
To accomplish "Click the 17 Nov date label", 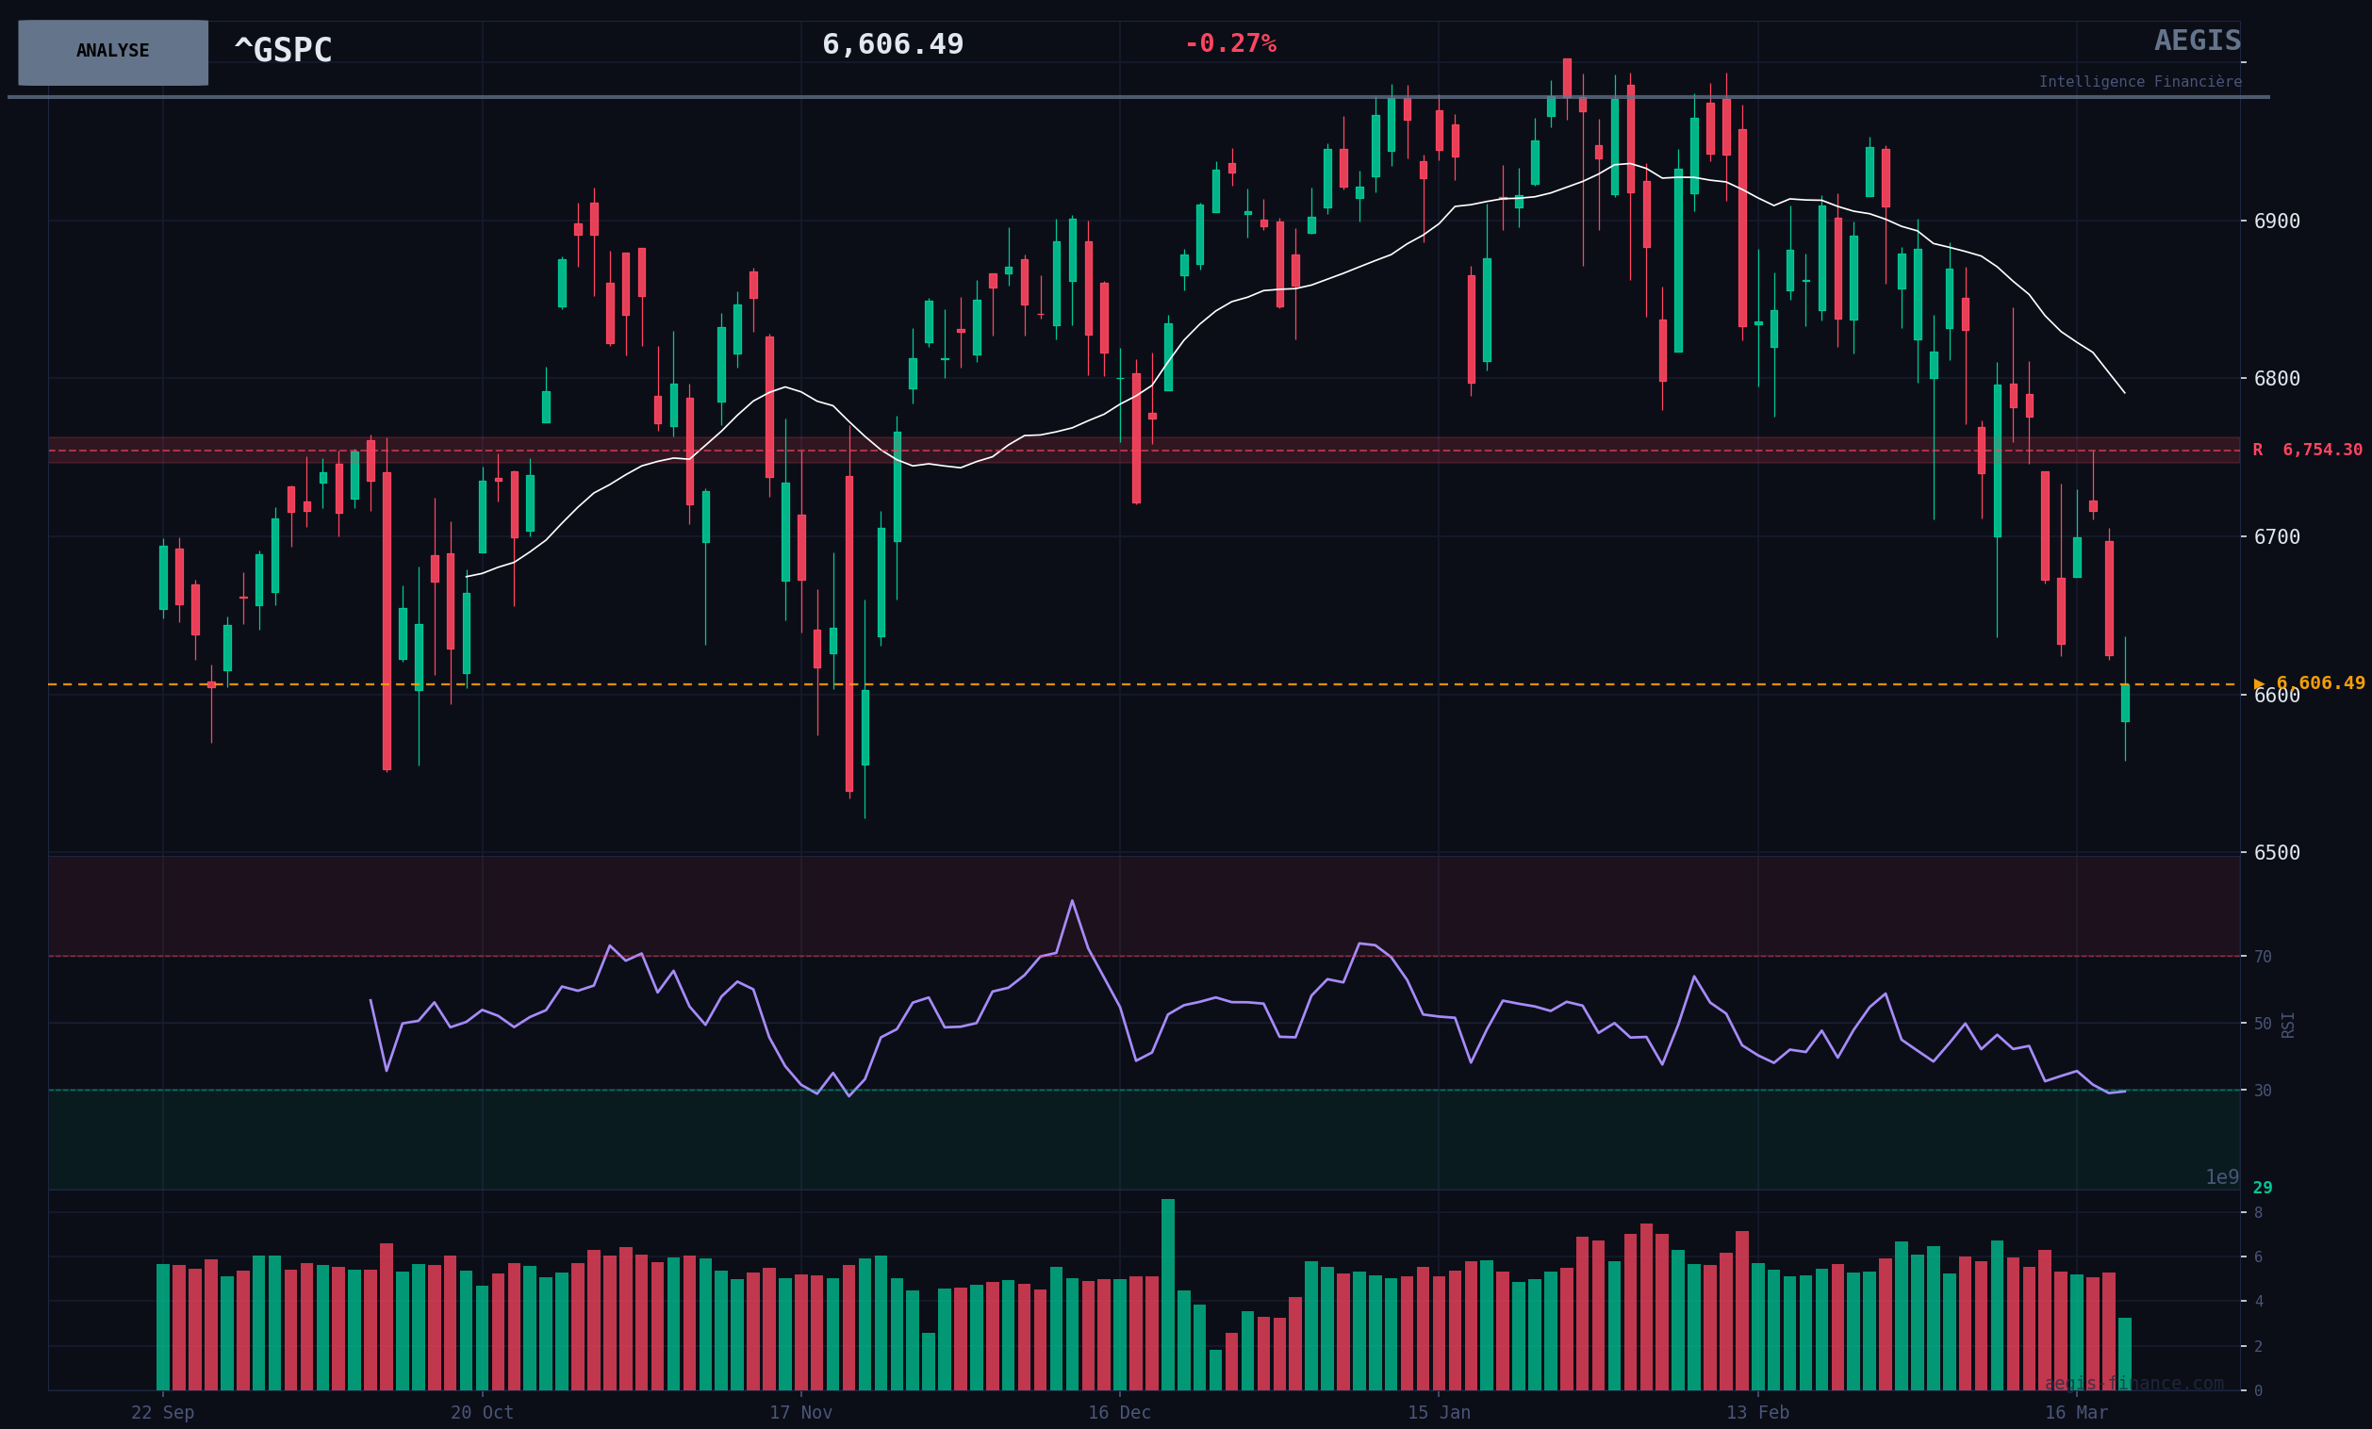I will coord(800,1413).
